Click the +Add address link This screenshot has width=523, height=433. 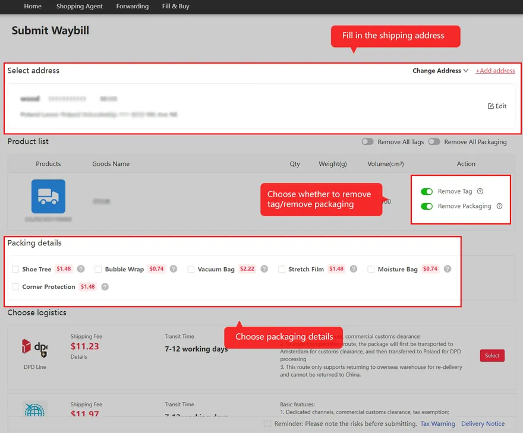click(495, 71)
